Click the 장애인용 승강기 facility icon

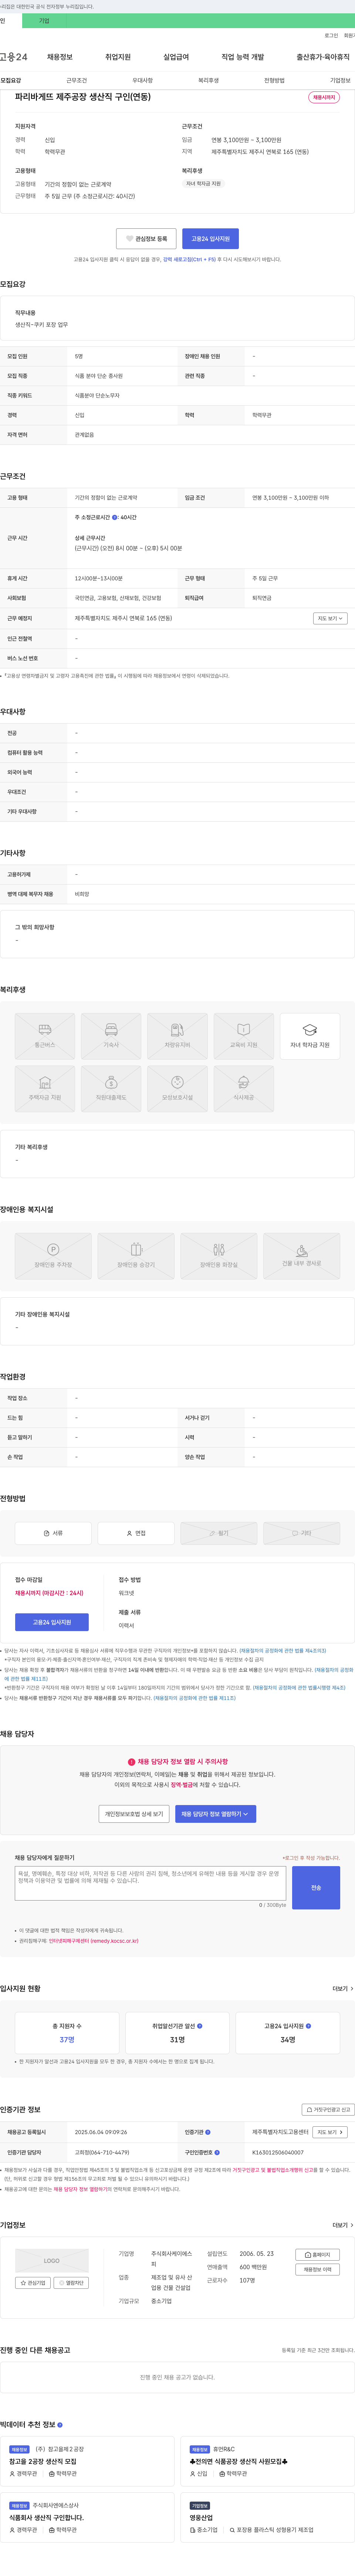click(136, 1256)
